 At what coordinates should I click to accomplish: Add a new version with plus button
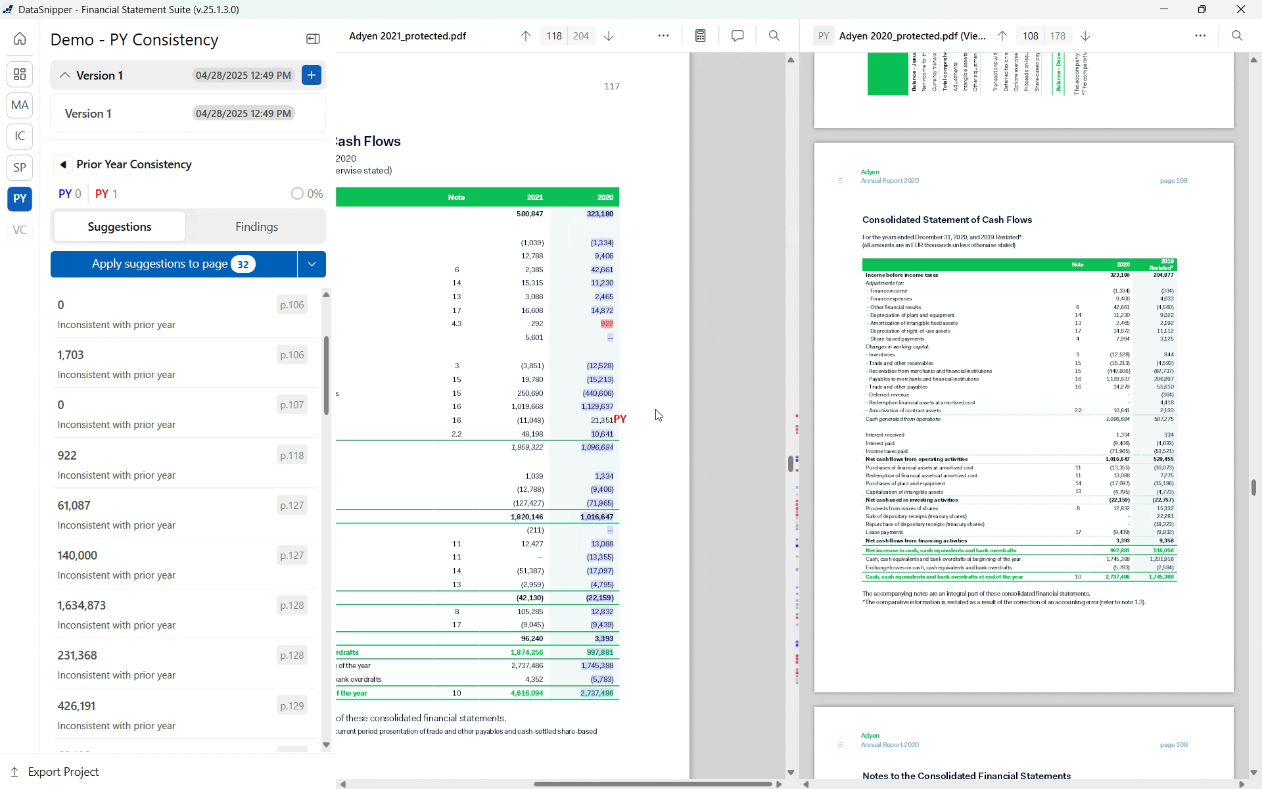click(x=312, y=75)
